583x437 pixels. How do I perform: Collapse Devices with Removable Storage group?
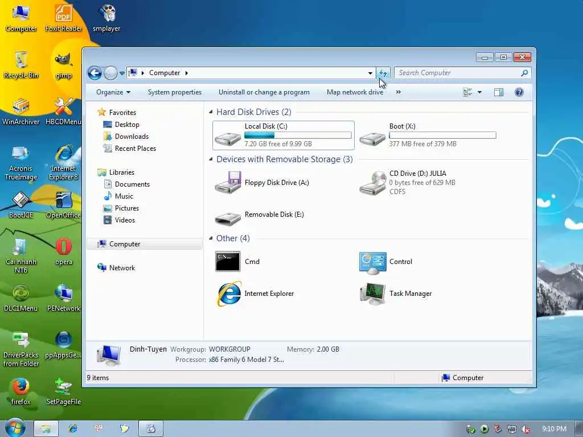point(211,159)
